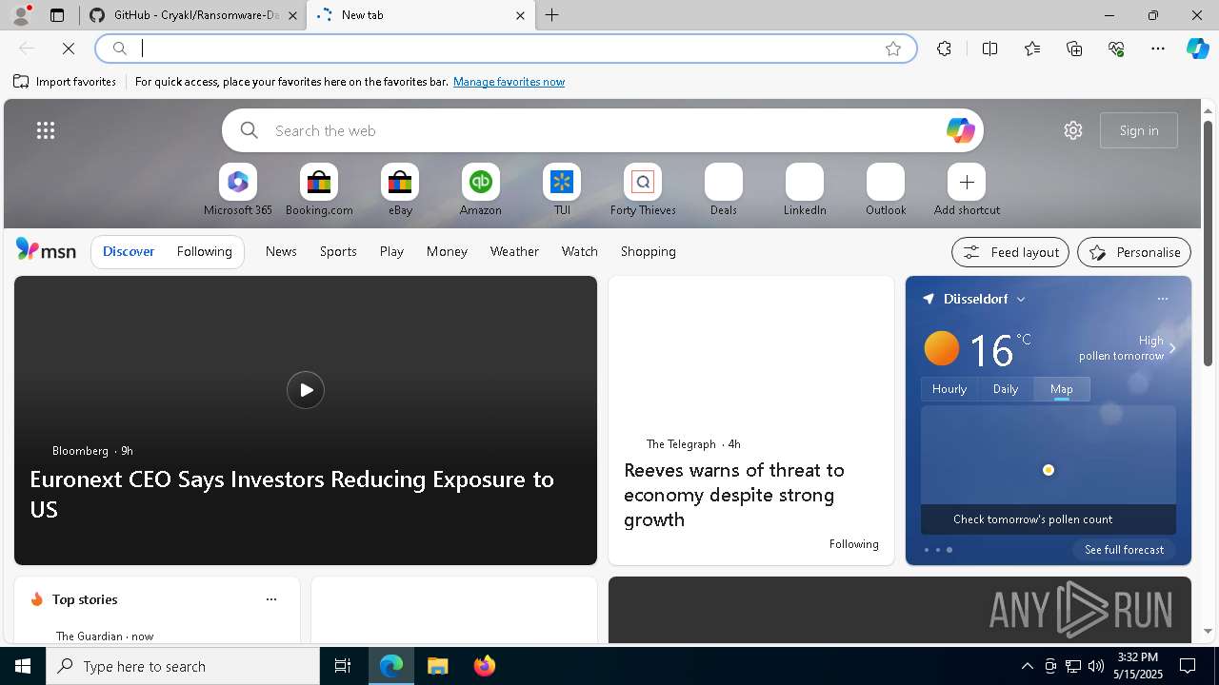The image size is (1219, 685).
Task: Play the Euronext CEO video
Action: tap(306, 390)
